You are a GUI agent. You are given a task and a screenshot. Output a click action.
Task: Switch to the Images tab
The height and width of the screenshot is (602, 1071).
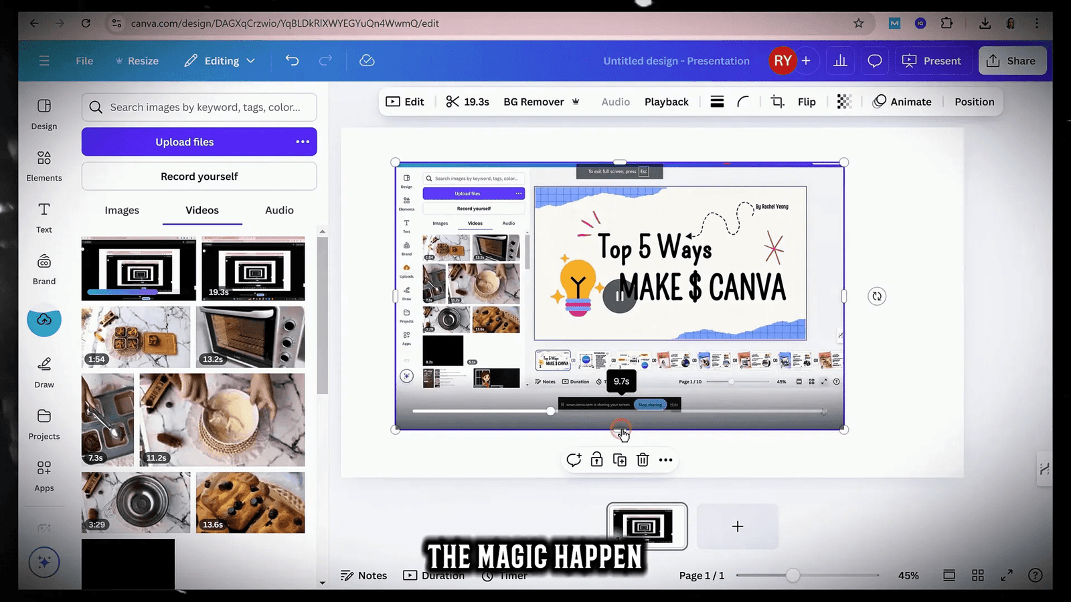coord(122,210)
